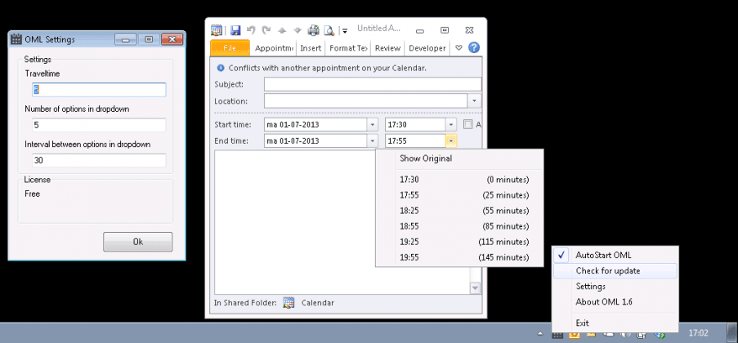Toggle AutoStart OML checked menu item

615,256
